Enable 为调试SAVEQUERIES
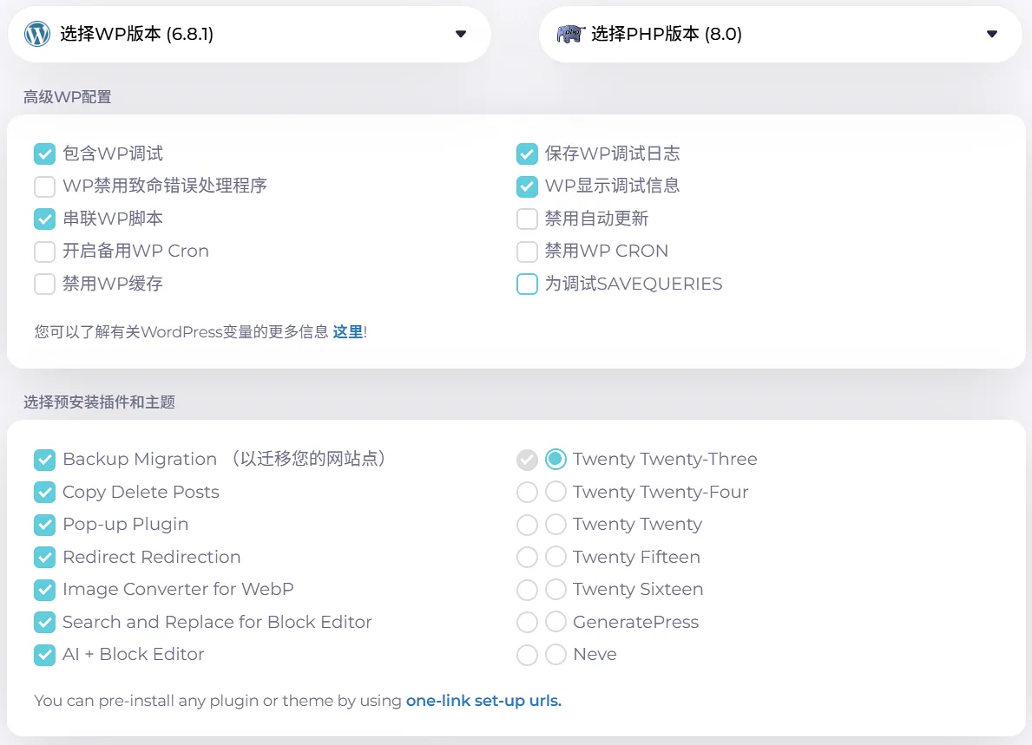The image size is (1032, 745). (x=527, y=284)
